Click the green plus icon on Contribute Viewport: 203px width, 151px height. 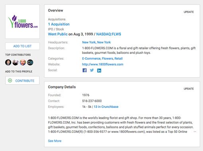click(x=10, y=80)
